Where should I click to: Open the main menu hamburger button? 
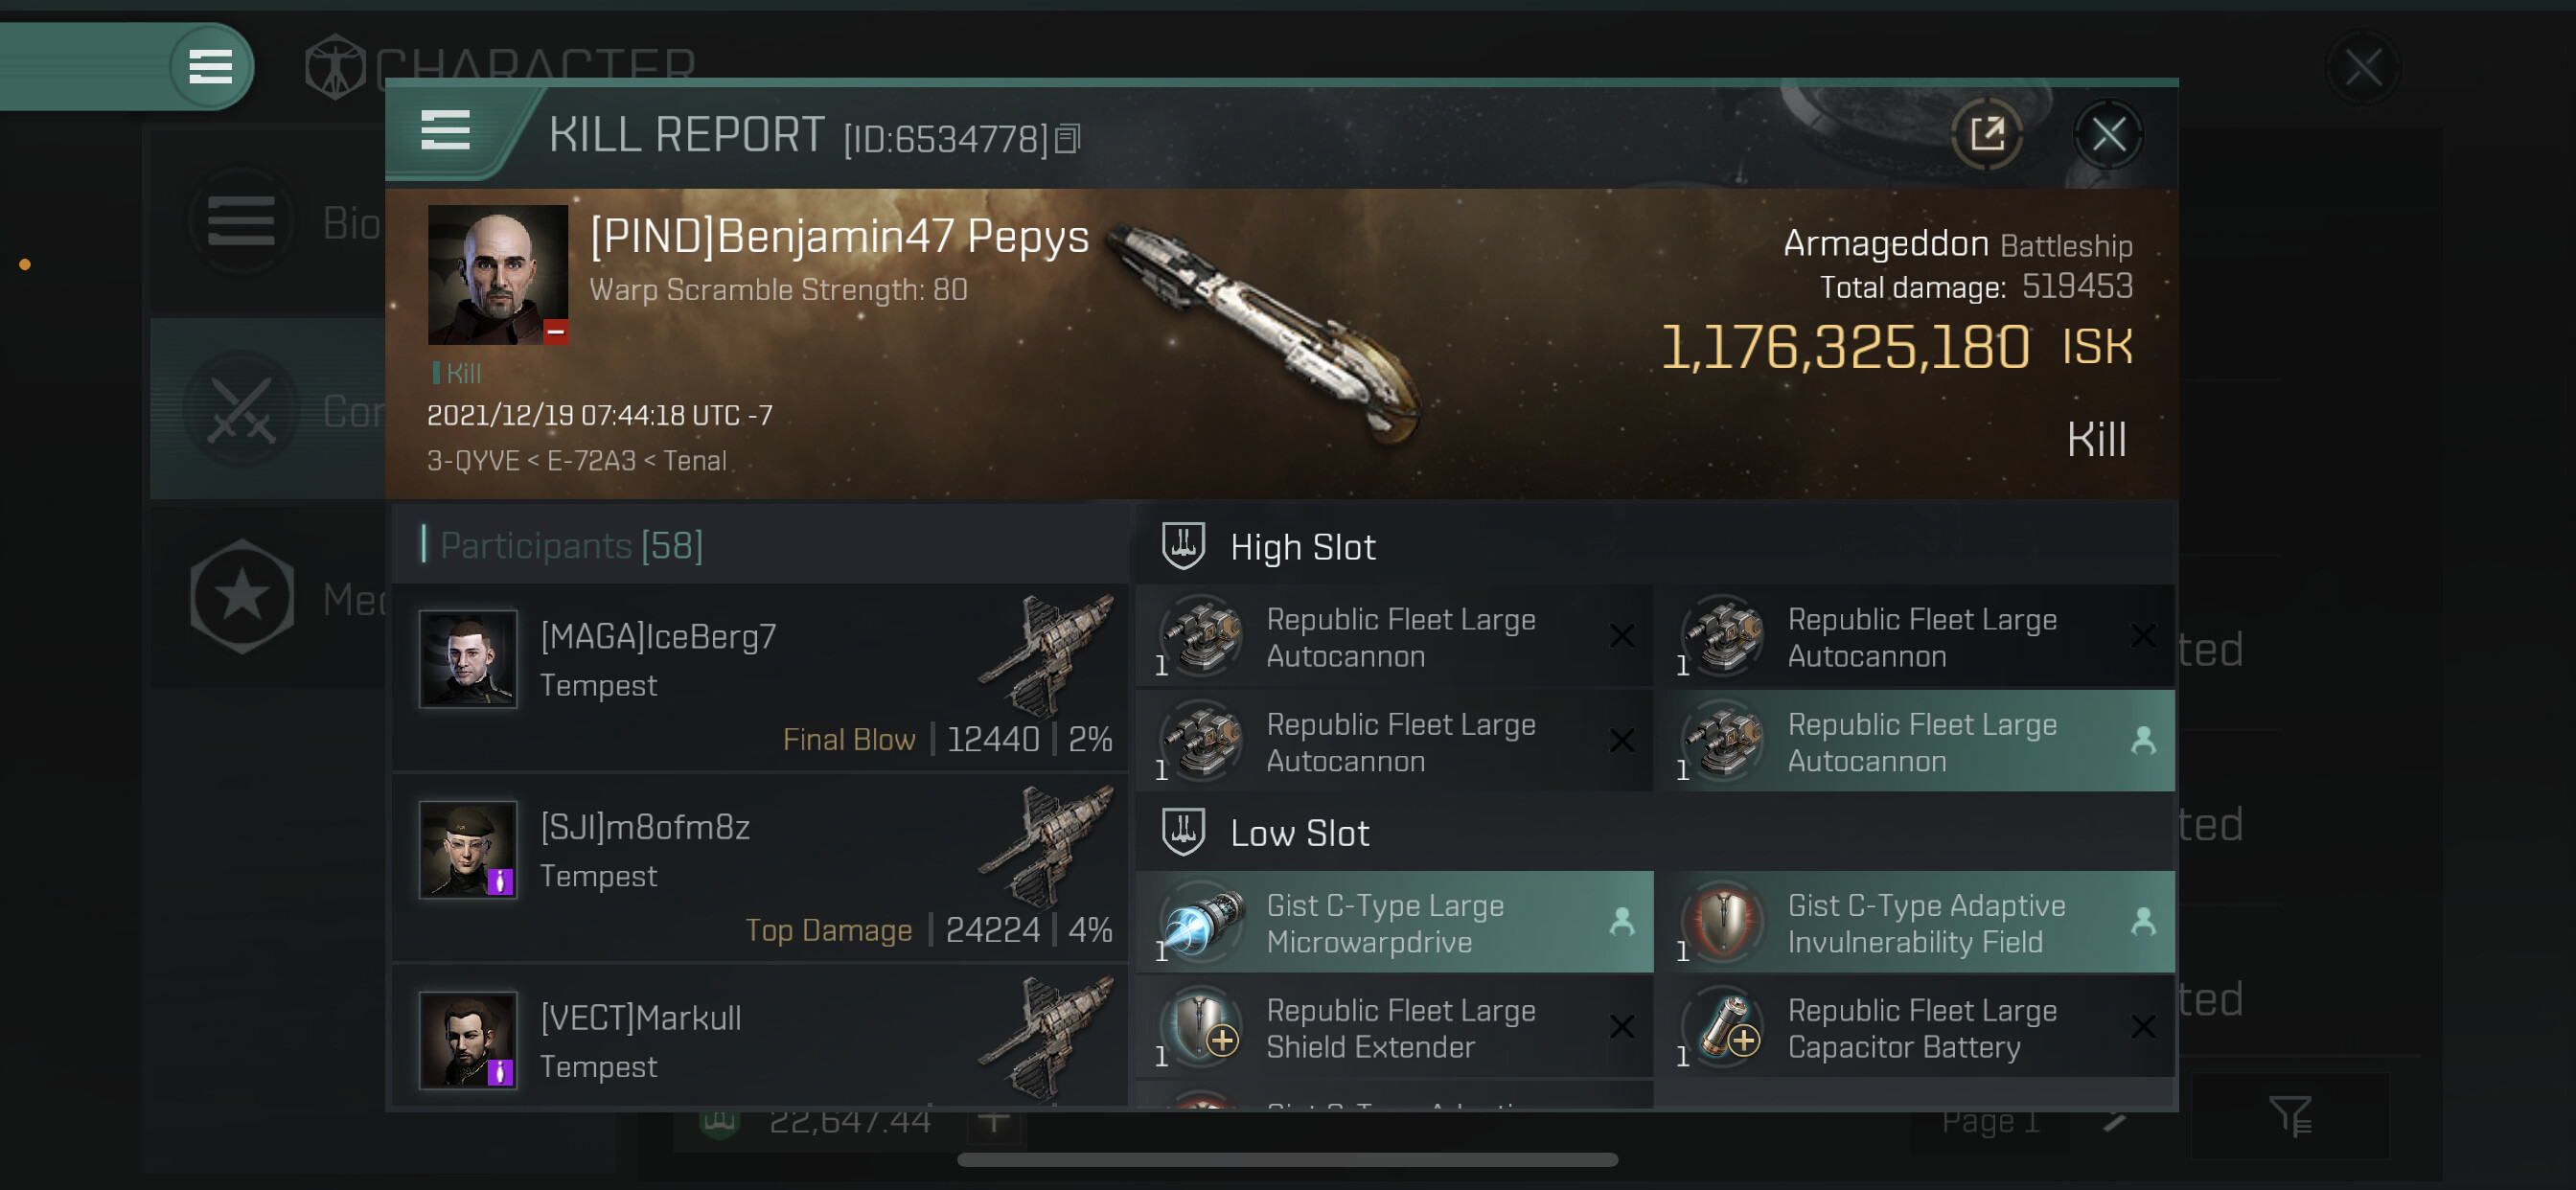pyautogui.click(x=210, y=67)
